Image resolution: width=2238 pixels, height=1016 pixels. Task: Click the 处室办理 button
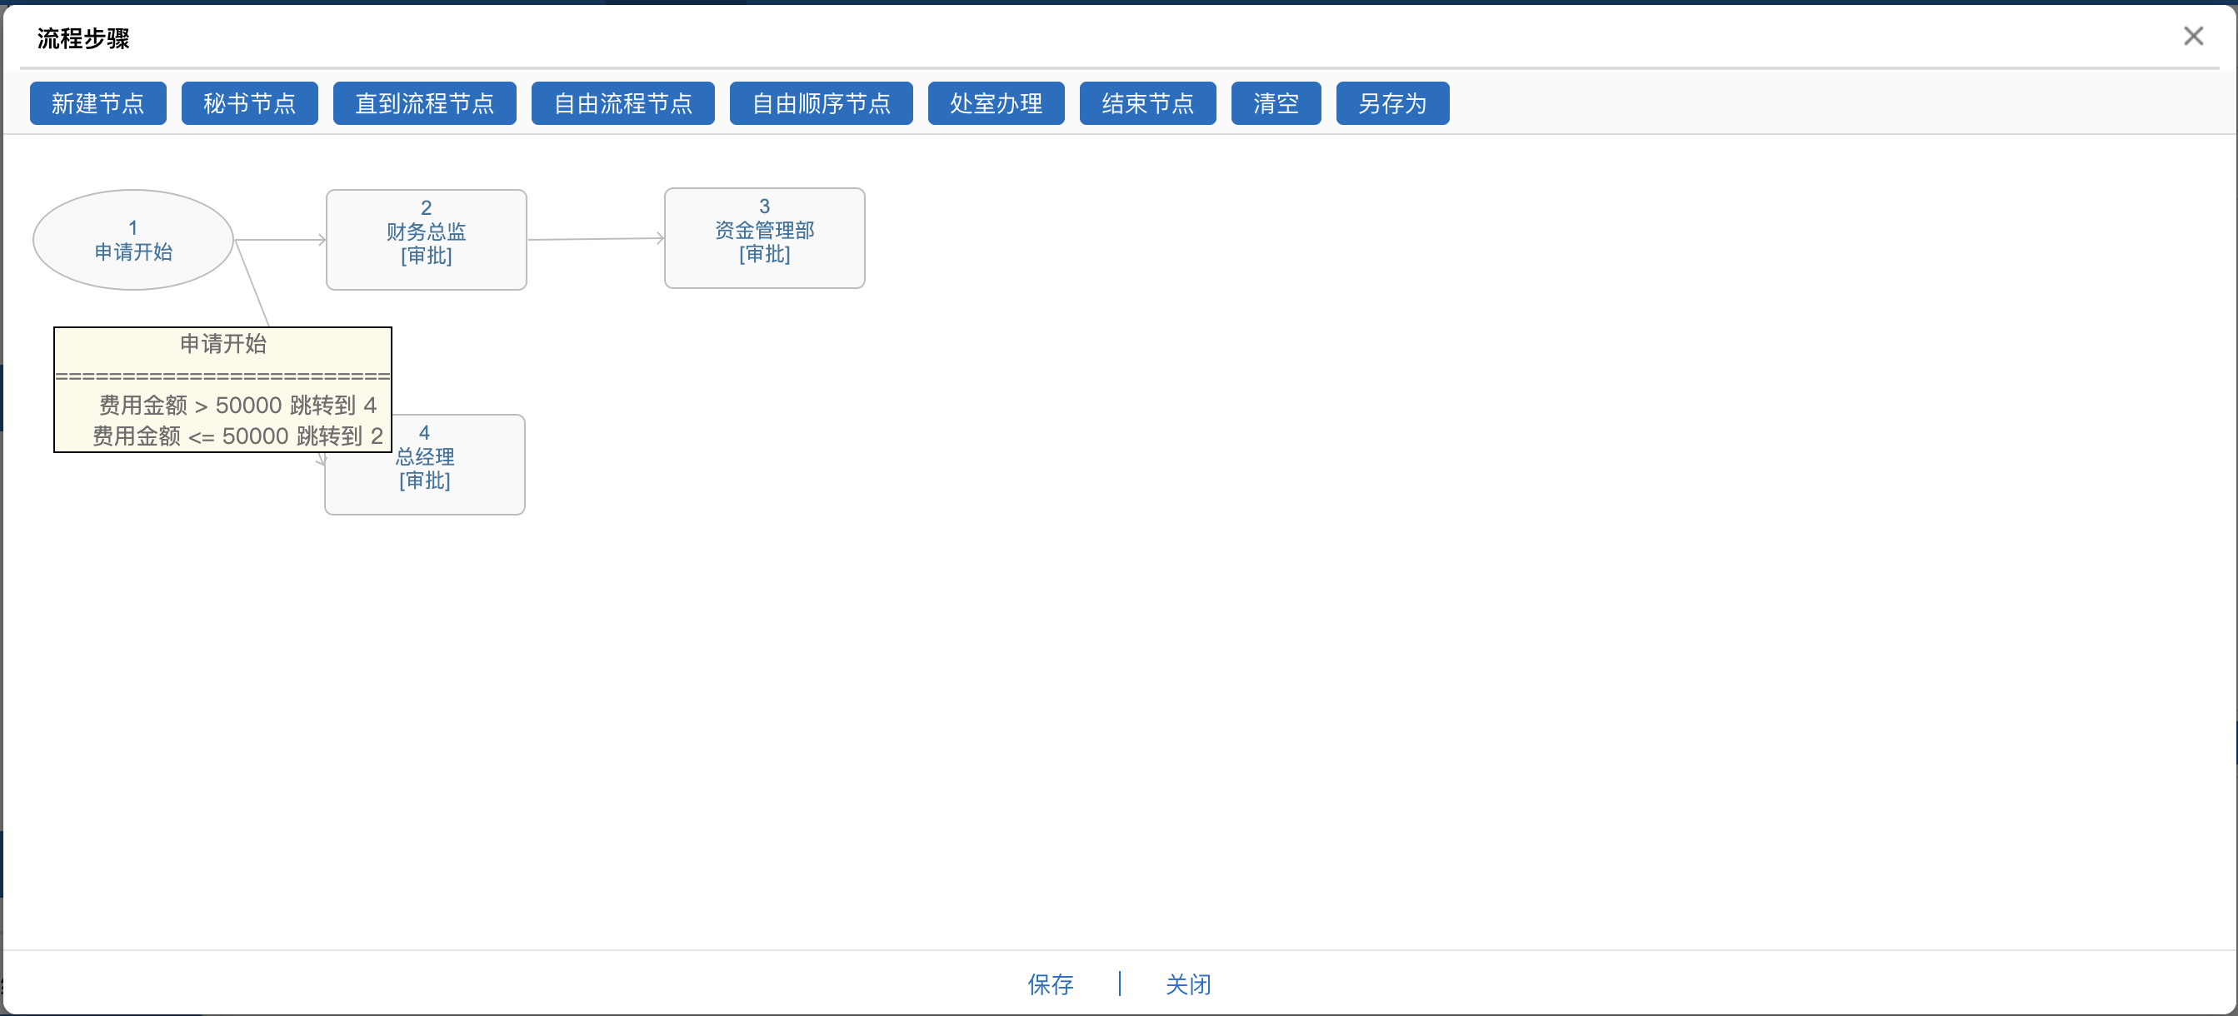click(996, 103)
